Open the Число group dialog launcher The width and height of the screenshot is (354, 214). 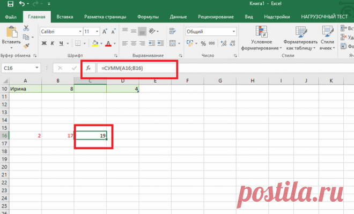pos(235,56)
